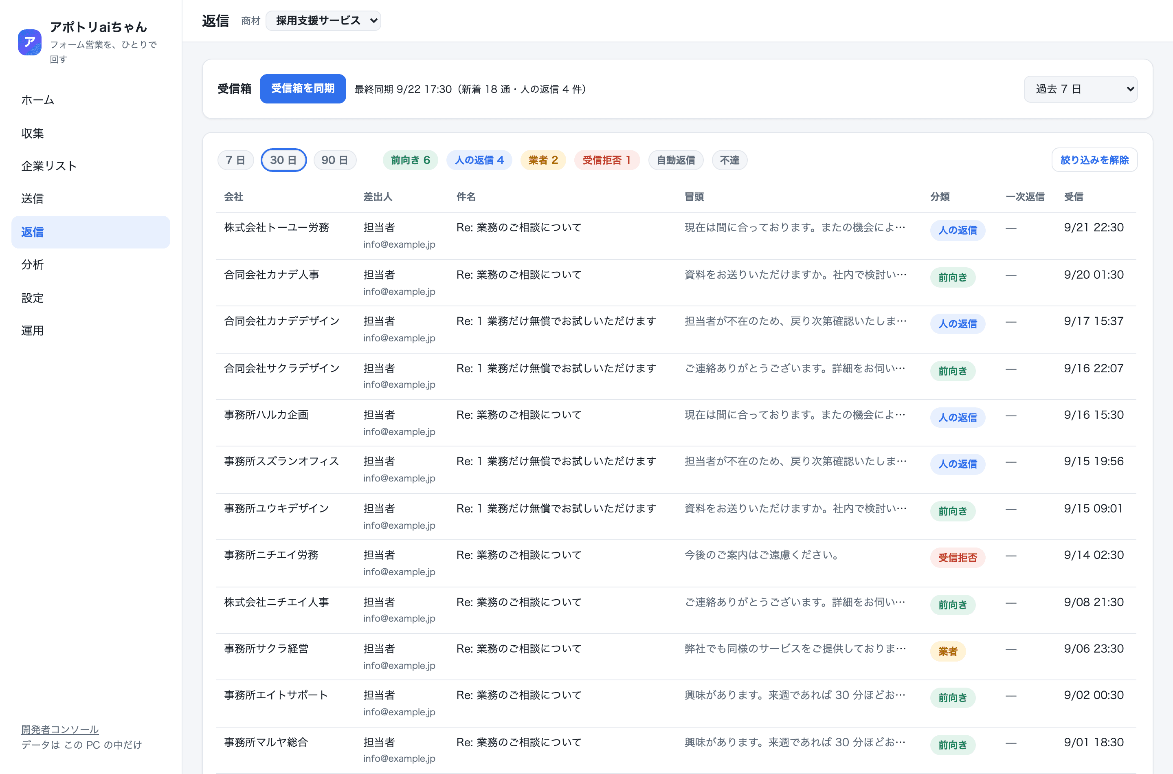
Task: Open 運用 in the sidebar
Action: [x=91, y=331]
